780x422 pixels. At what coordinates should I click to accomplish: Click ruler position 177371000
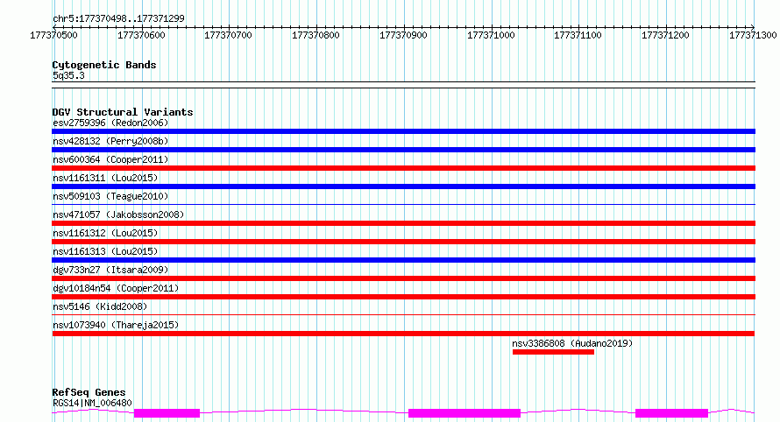point(491,35)
